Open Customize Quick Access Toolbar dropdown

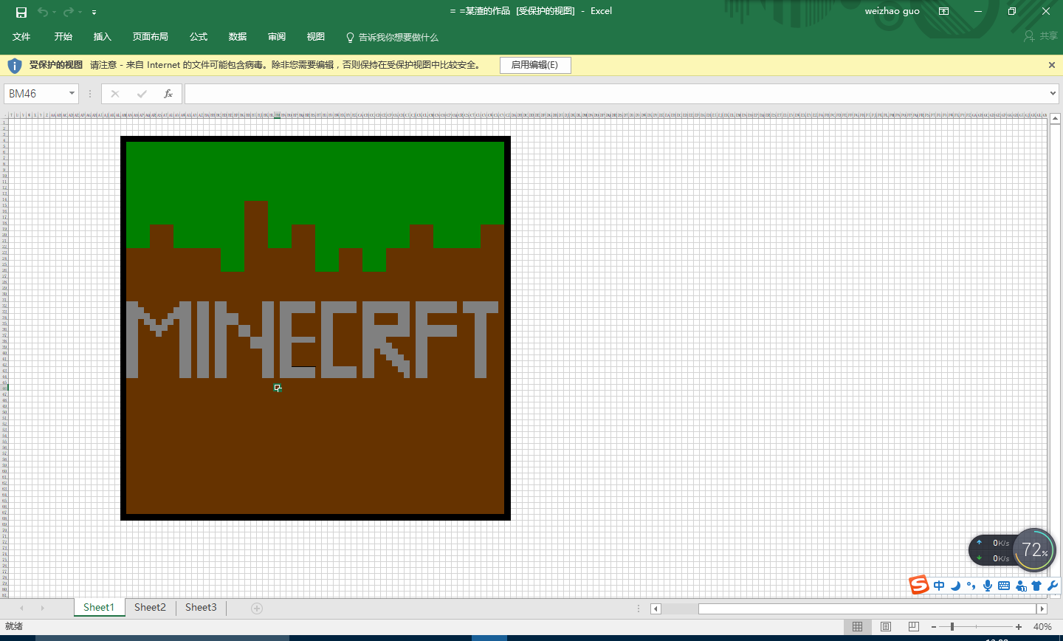[94, 13]
